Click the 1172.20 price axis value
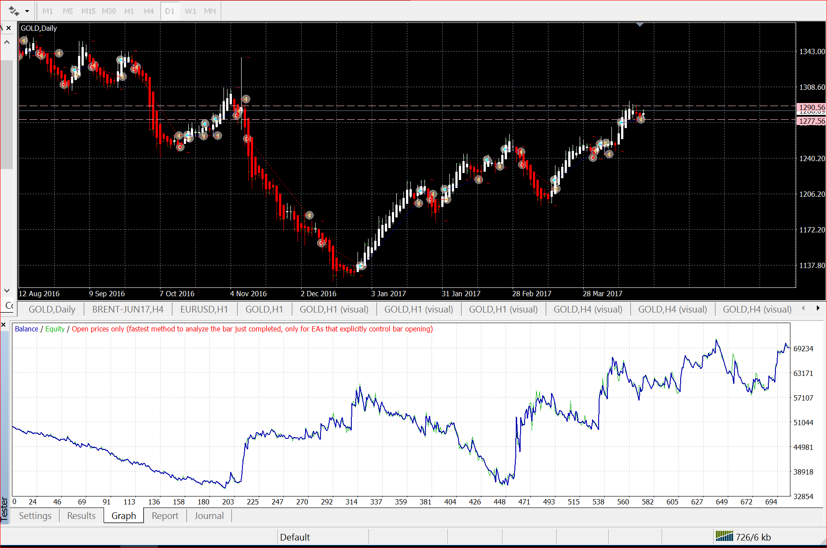The width and height of the screenshot is (827, 548). (x=812, y=230)
